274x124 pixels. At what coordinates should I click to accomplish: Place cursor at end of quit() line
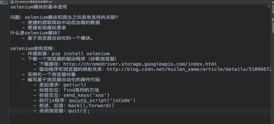tap(86, 110)
